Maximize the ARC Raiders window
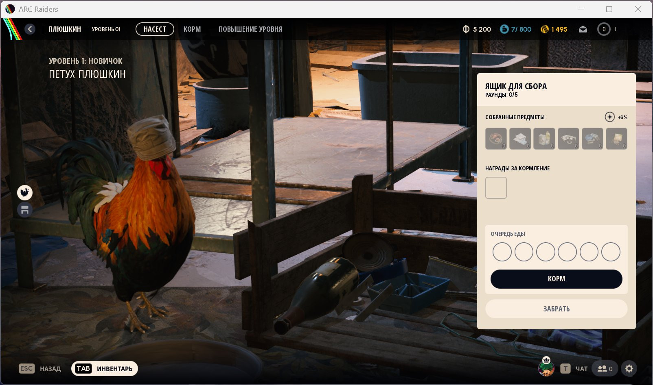This screenshot has width=653, height=385. [609, 9]
